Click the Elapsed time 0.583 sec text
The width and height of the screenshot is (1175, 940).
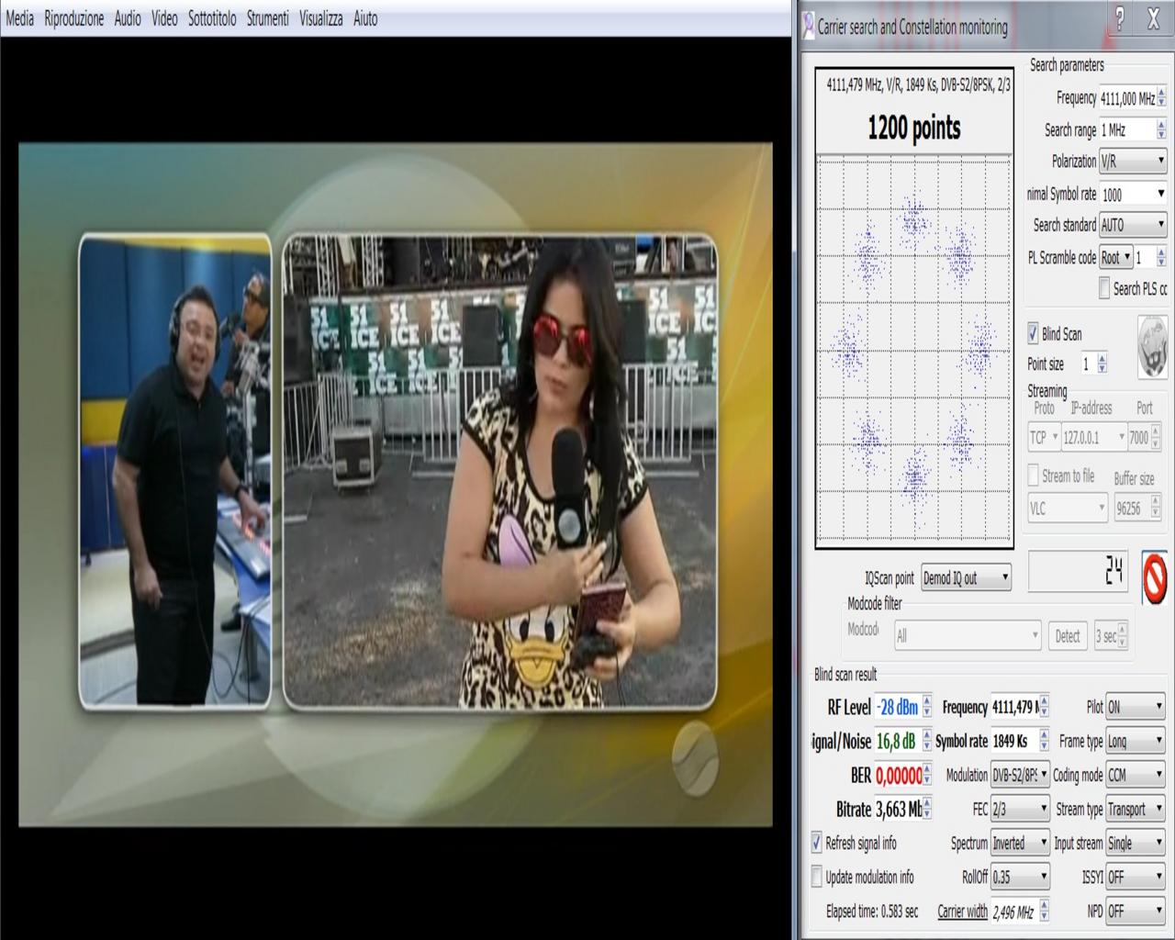[x=872, y=912]
